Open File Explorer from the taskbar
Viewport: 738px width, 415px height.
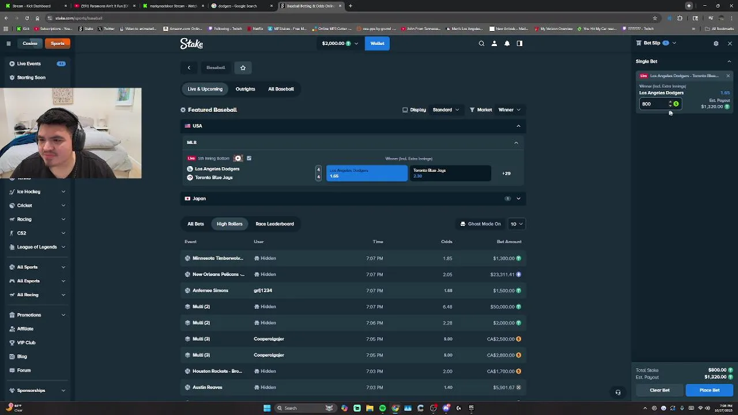tap(370, 408)
